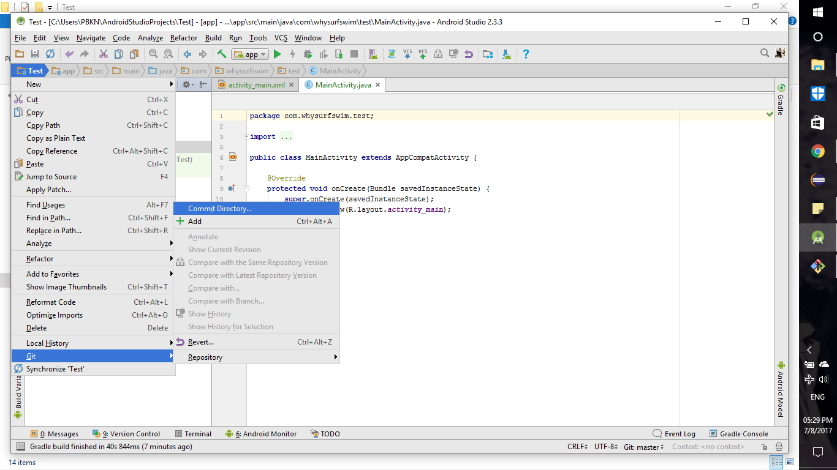Select Commit Directory... from the Git submenu

point(219,209)
